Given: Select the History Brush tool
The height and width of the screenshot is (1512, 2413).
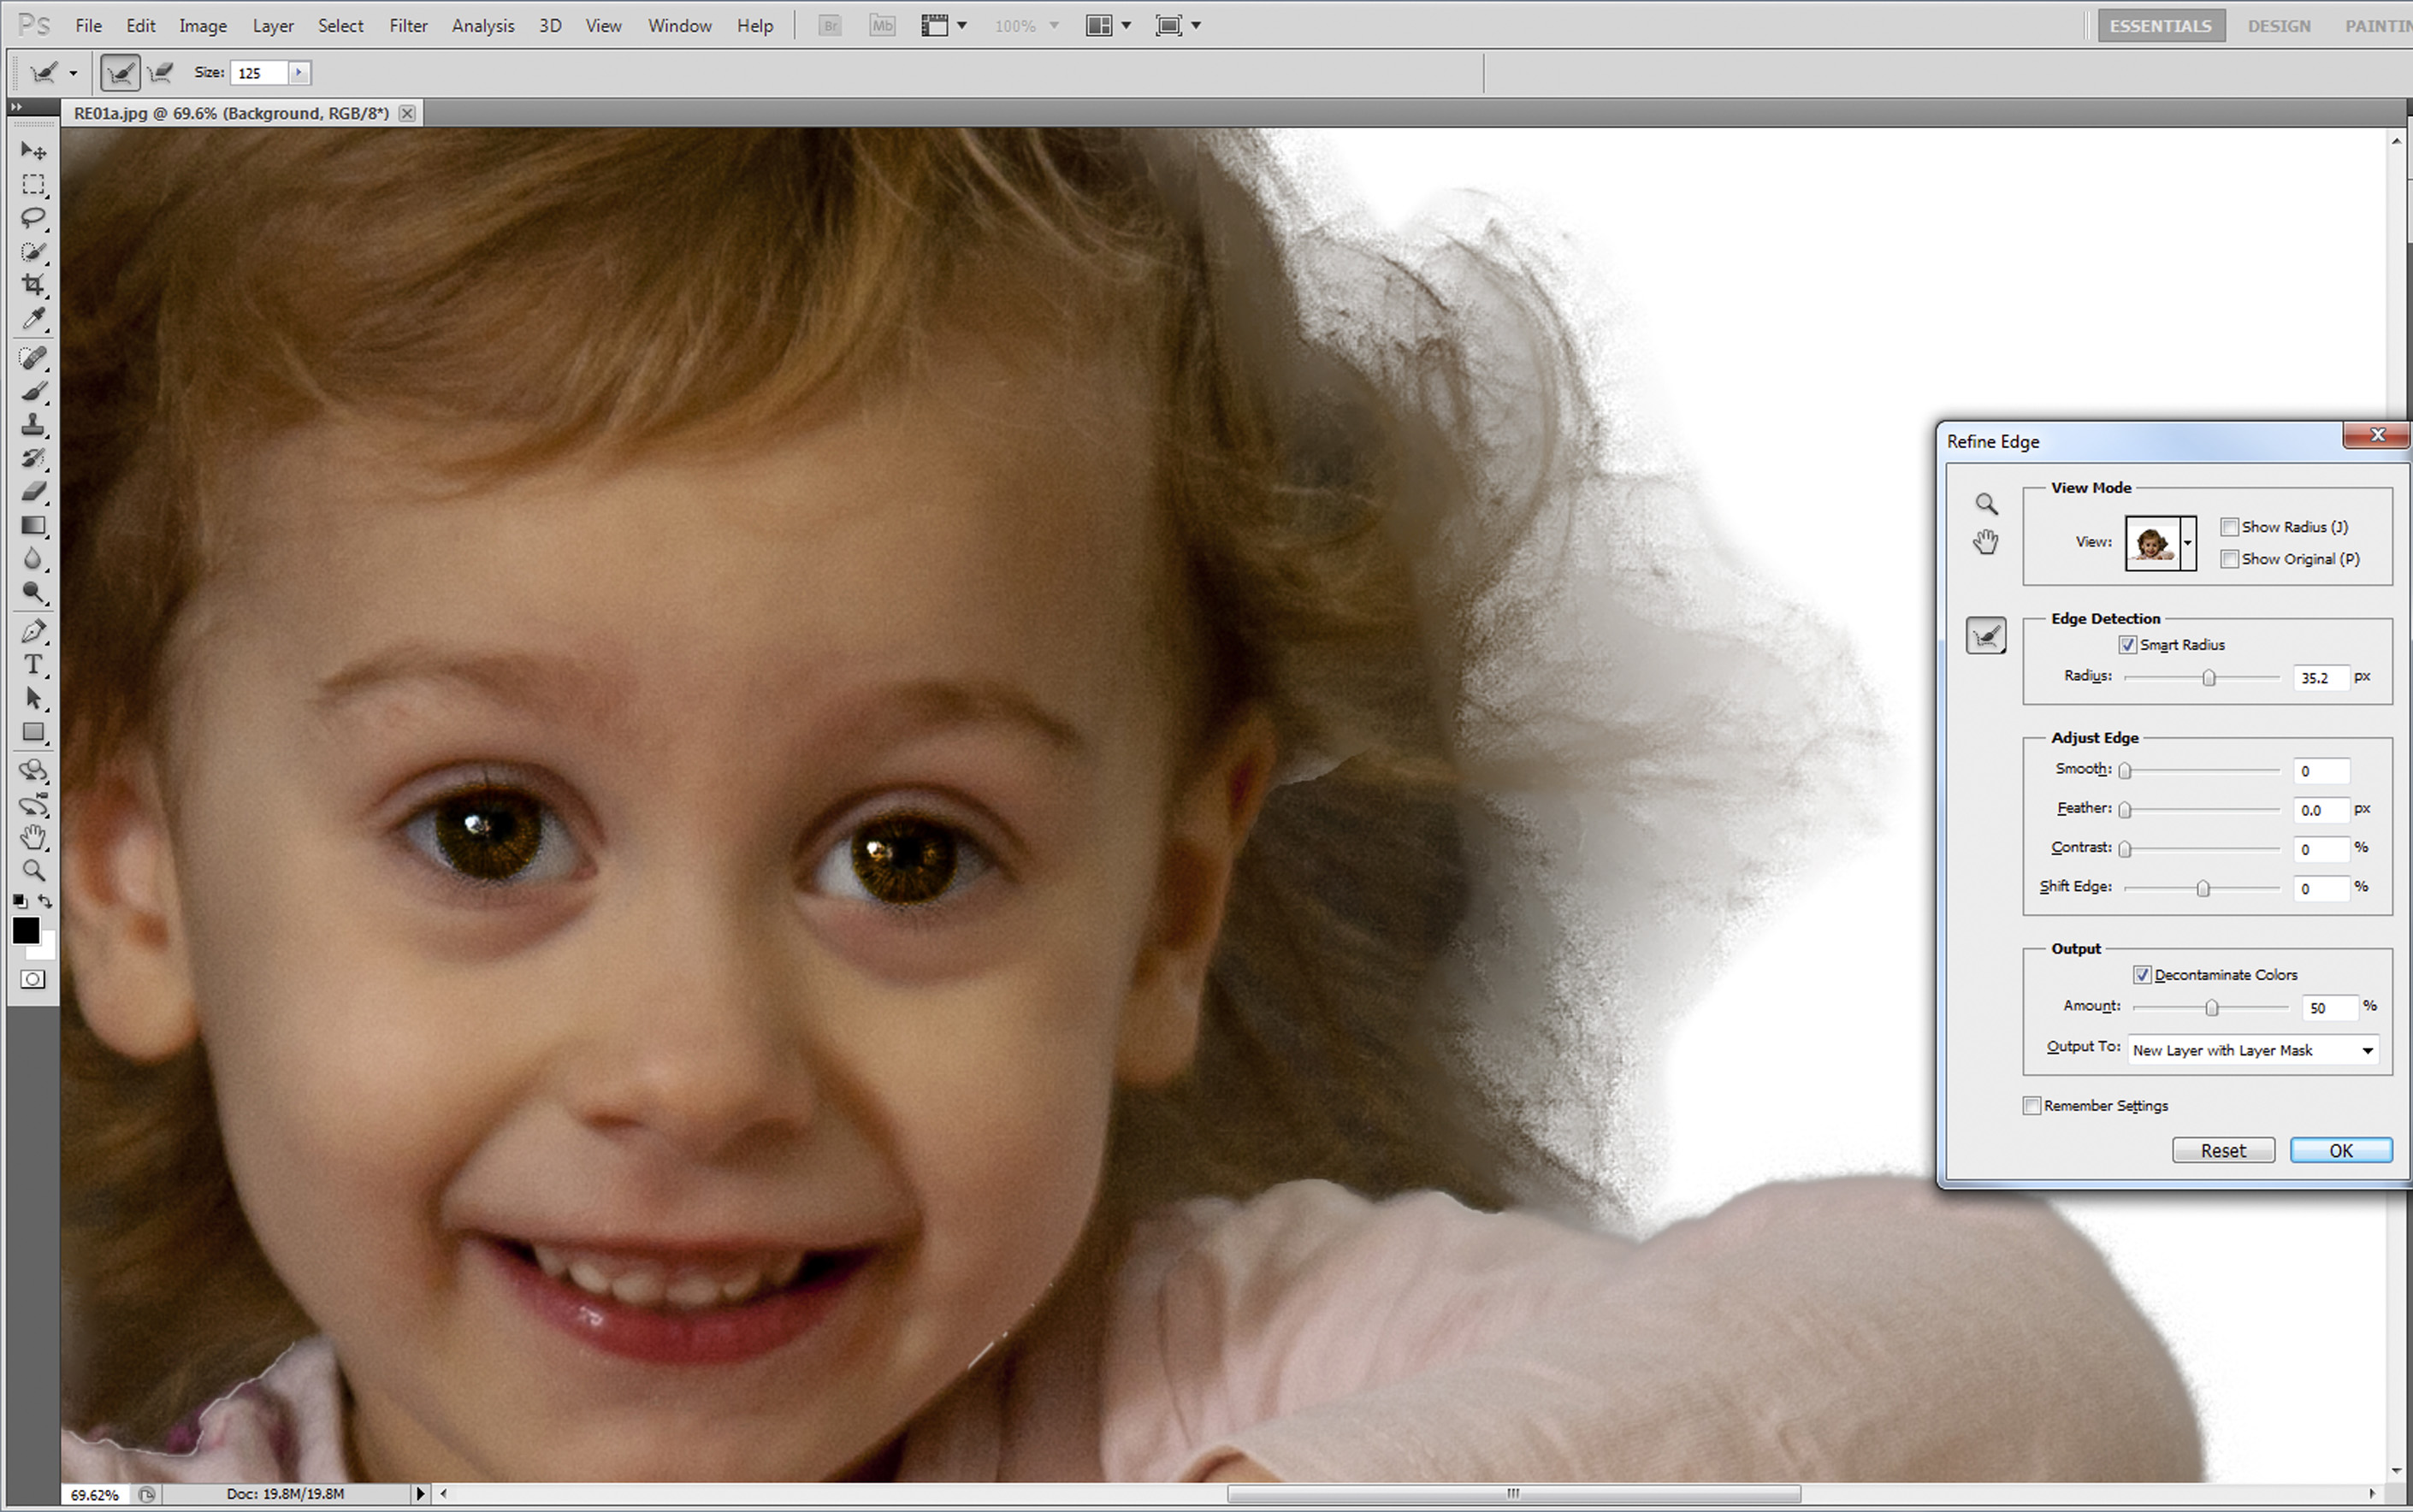Looking at the screenshot, I should pyautogui.click(x=34, y=458).
